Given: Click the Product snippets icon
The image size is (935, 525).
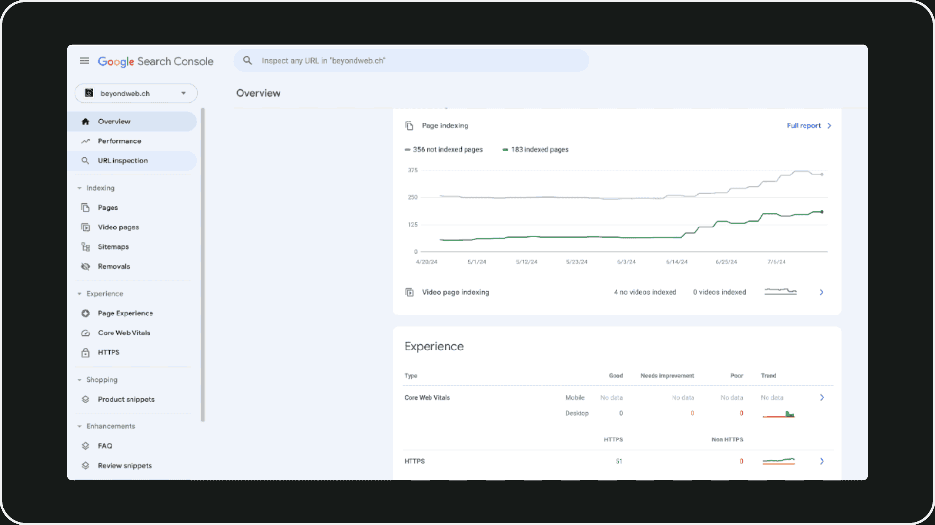Looking at the screenshot, I should tap(86, 399).
